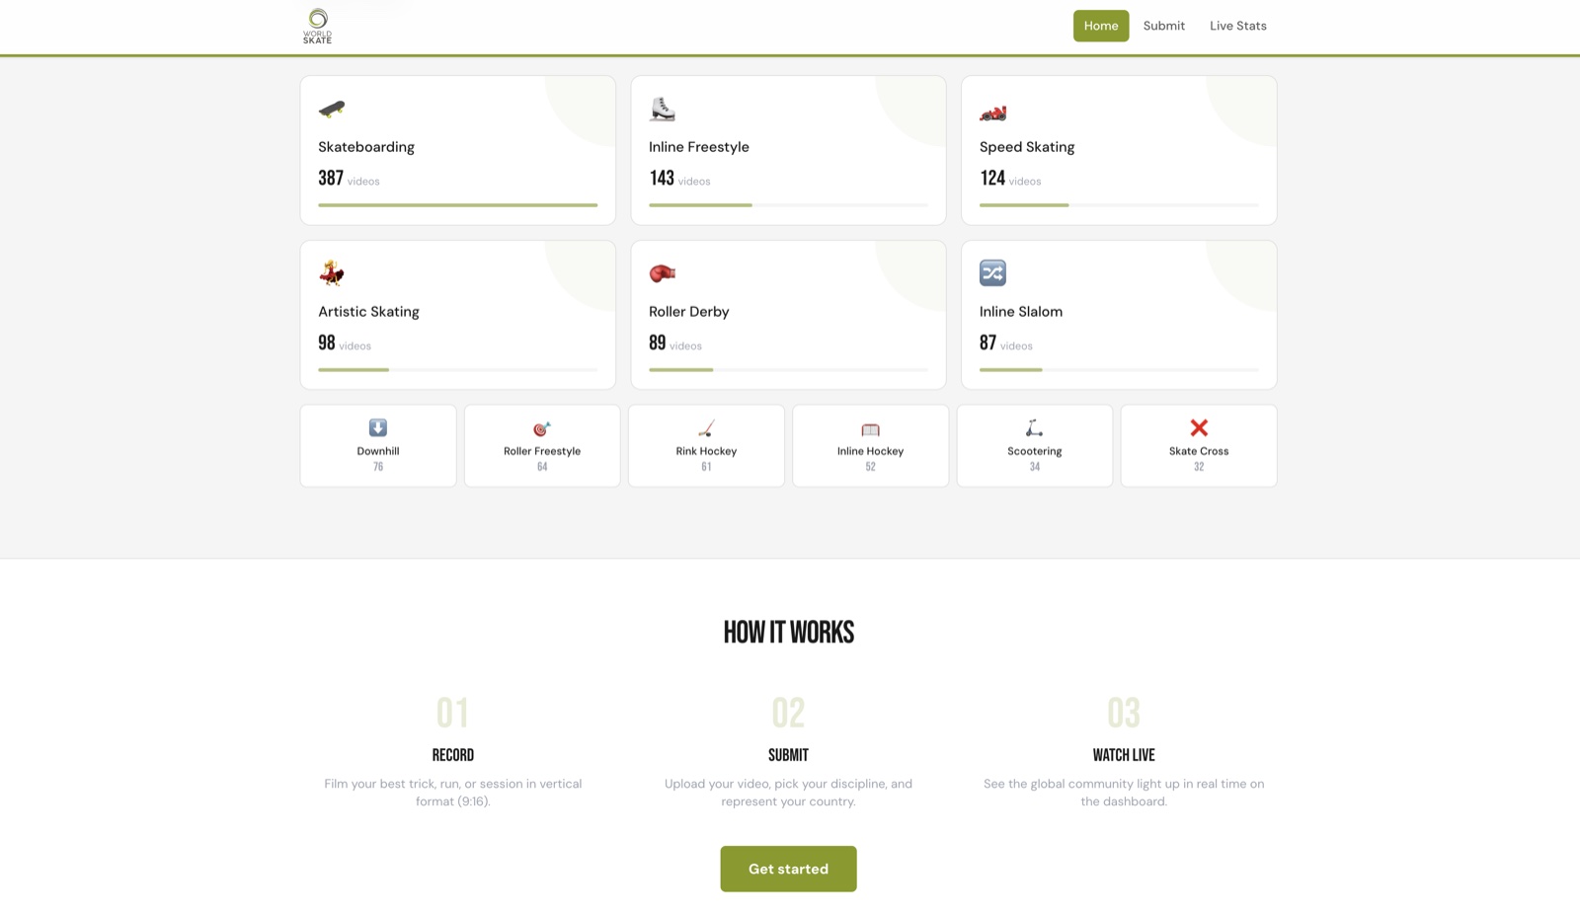Click the Artistic Skating dancer icon
Screen dimensions: 1580x913
point(332,272)
